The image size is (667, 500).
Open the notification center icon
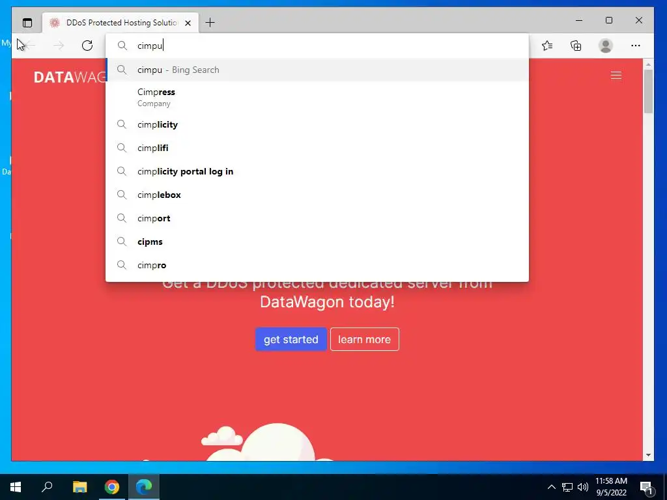pyautogui.click(x=646, y=487)
